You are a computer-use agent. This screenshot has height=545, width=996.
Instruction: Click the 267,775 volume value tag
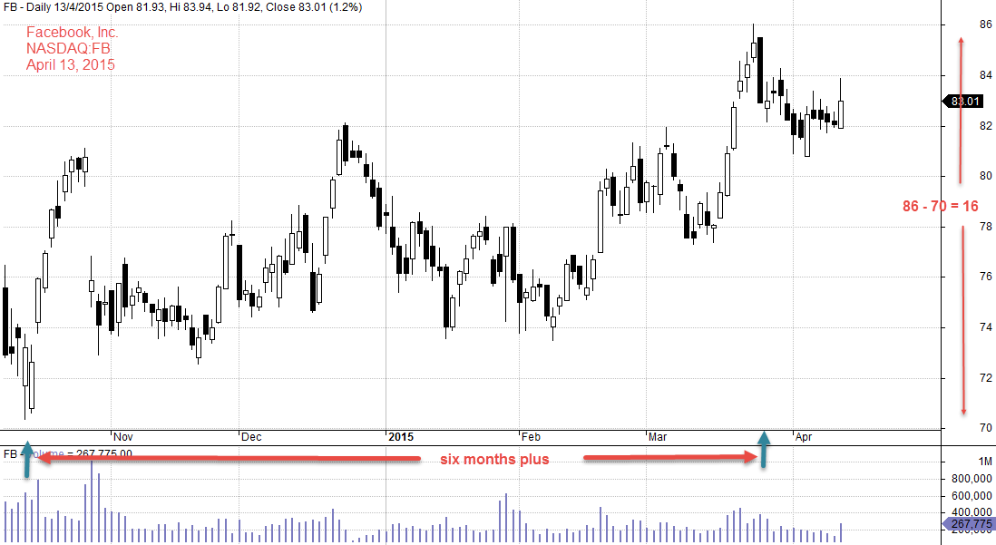coord(970,524)
